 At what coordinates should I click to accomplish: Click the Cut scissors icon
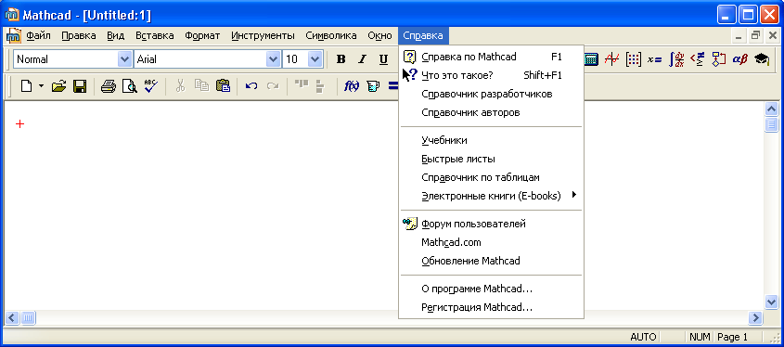click(x=181, y=86)
